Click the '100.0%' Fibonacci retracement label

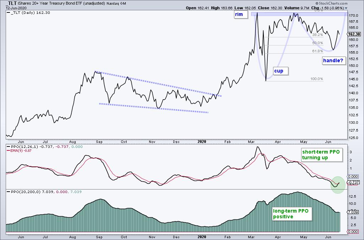click(317, 79)
